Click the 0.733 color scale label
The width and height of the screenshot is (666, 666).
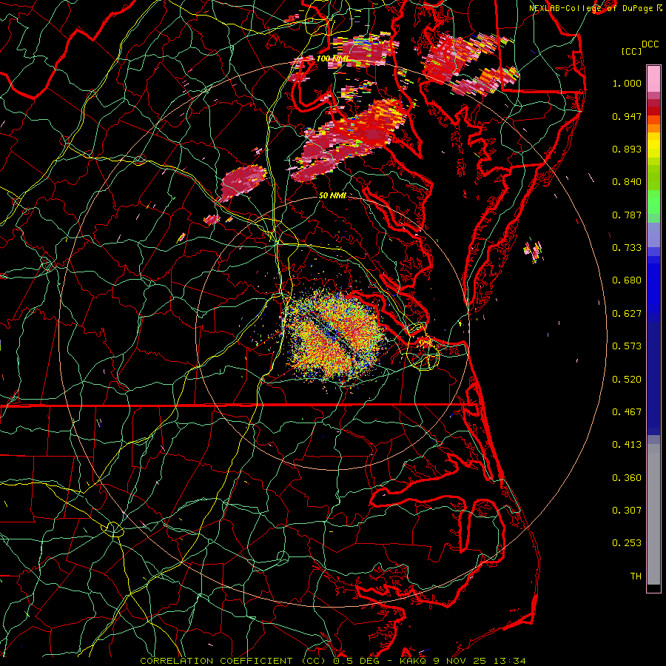[x=627, y=248]
